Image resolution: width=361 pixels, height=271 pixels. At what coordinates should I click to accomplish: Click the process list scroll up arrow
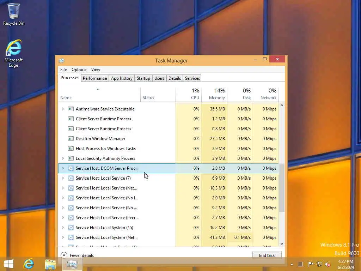(x=282, y=105)
